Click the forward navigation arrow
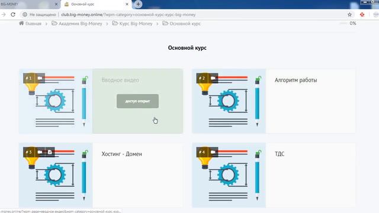The height and width of the screenshot is (213, 379). click(4, 14)
